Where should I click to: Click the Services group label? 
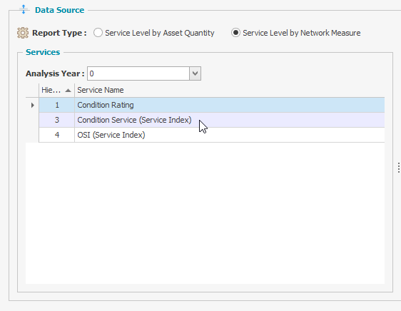click(43, 52)
